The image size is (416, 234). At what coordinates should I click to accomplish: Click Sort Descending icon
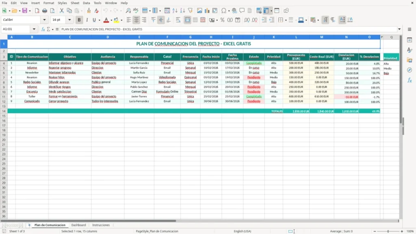(x=182, y=11)
